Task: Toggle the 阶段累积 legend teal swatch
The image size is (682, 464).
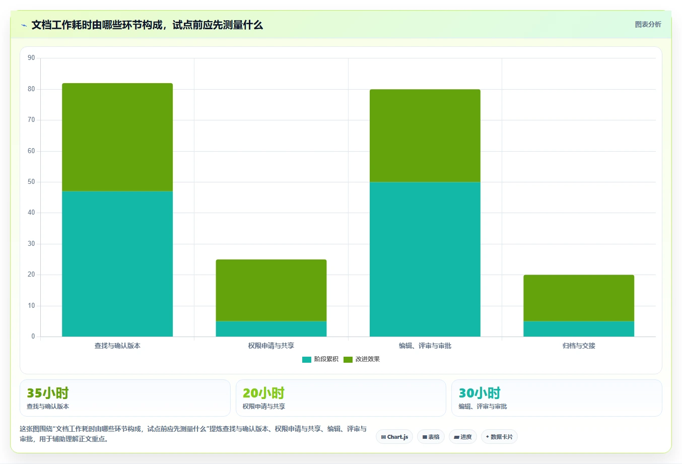Action: coord(307,359)
